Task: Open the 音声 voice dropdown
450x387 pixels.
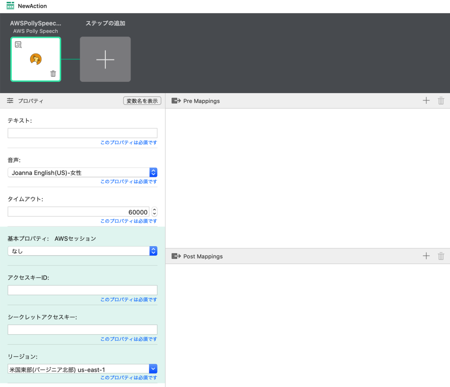Action: click(153, 172)
